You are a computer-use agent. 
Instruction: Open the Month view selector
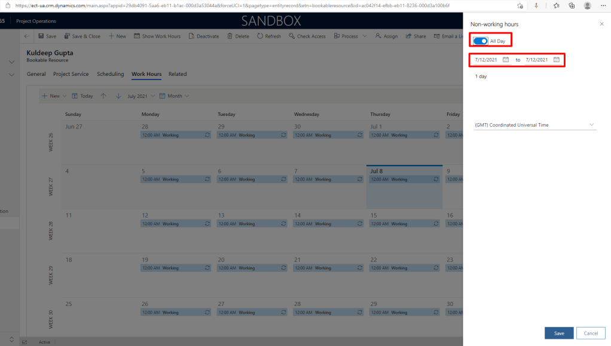(178, 96)
